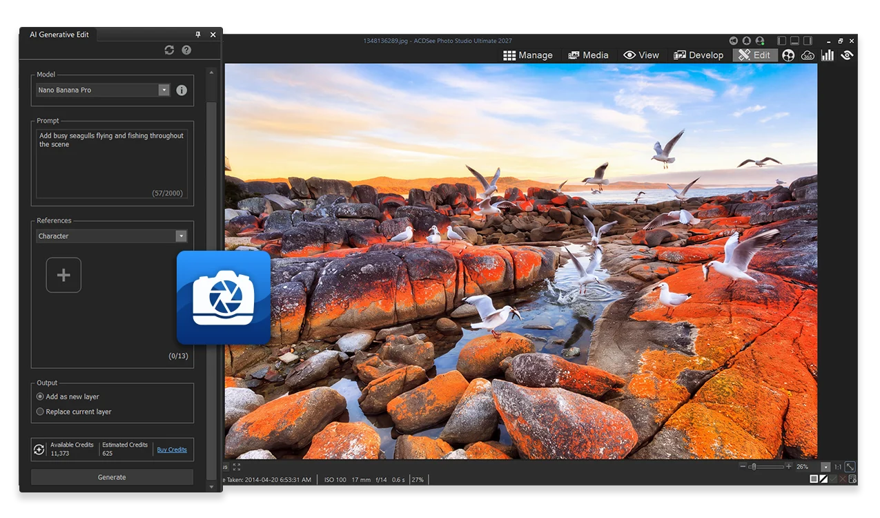Open help for AI Generative Edit

[x=186, y=50]
